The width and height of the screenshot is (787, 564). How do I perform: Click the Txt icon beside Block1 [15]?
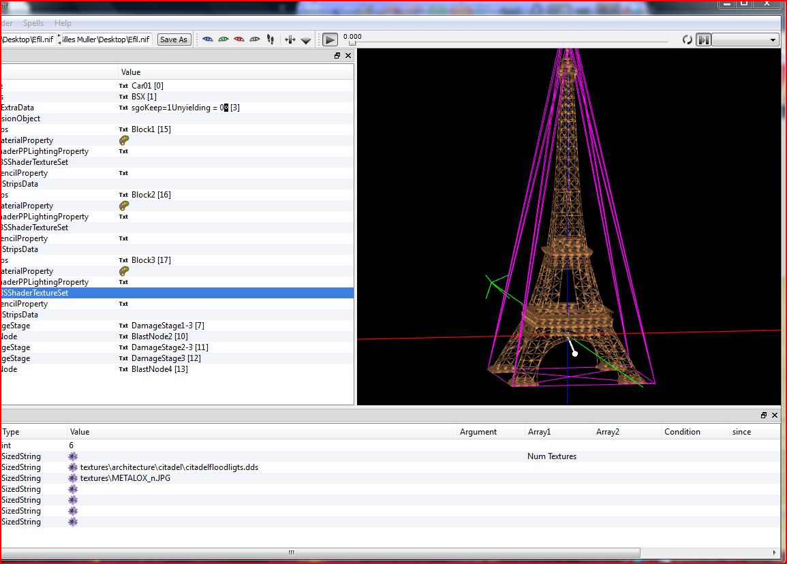coord(123,129)
